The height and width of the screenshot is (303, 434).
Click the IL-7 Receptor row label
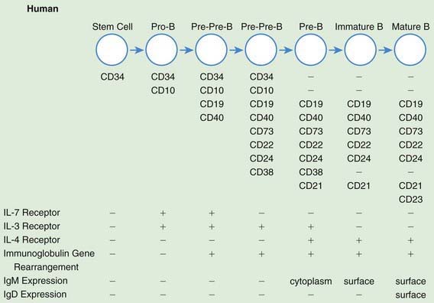point(31,213)
